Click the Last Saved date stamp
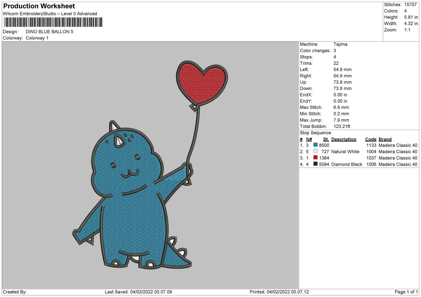 138,292
